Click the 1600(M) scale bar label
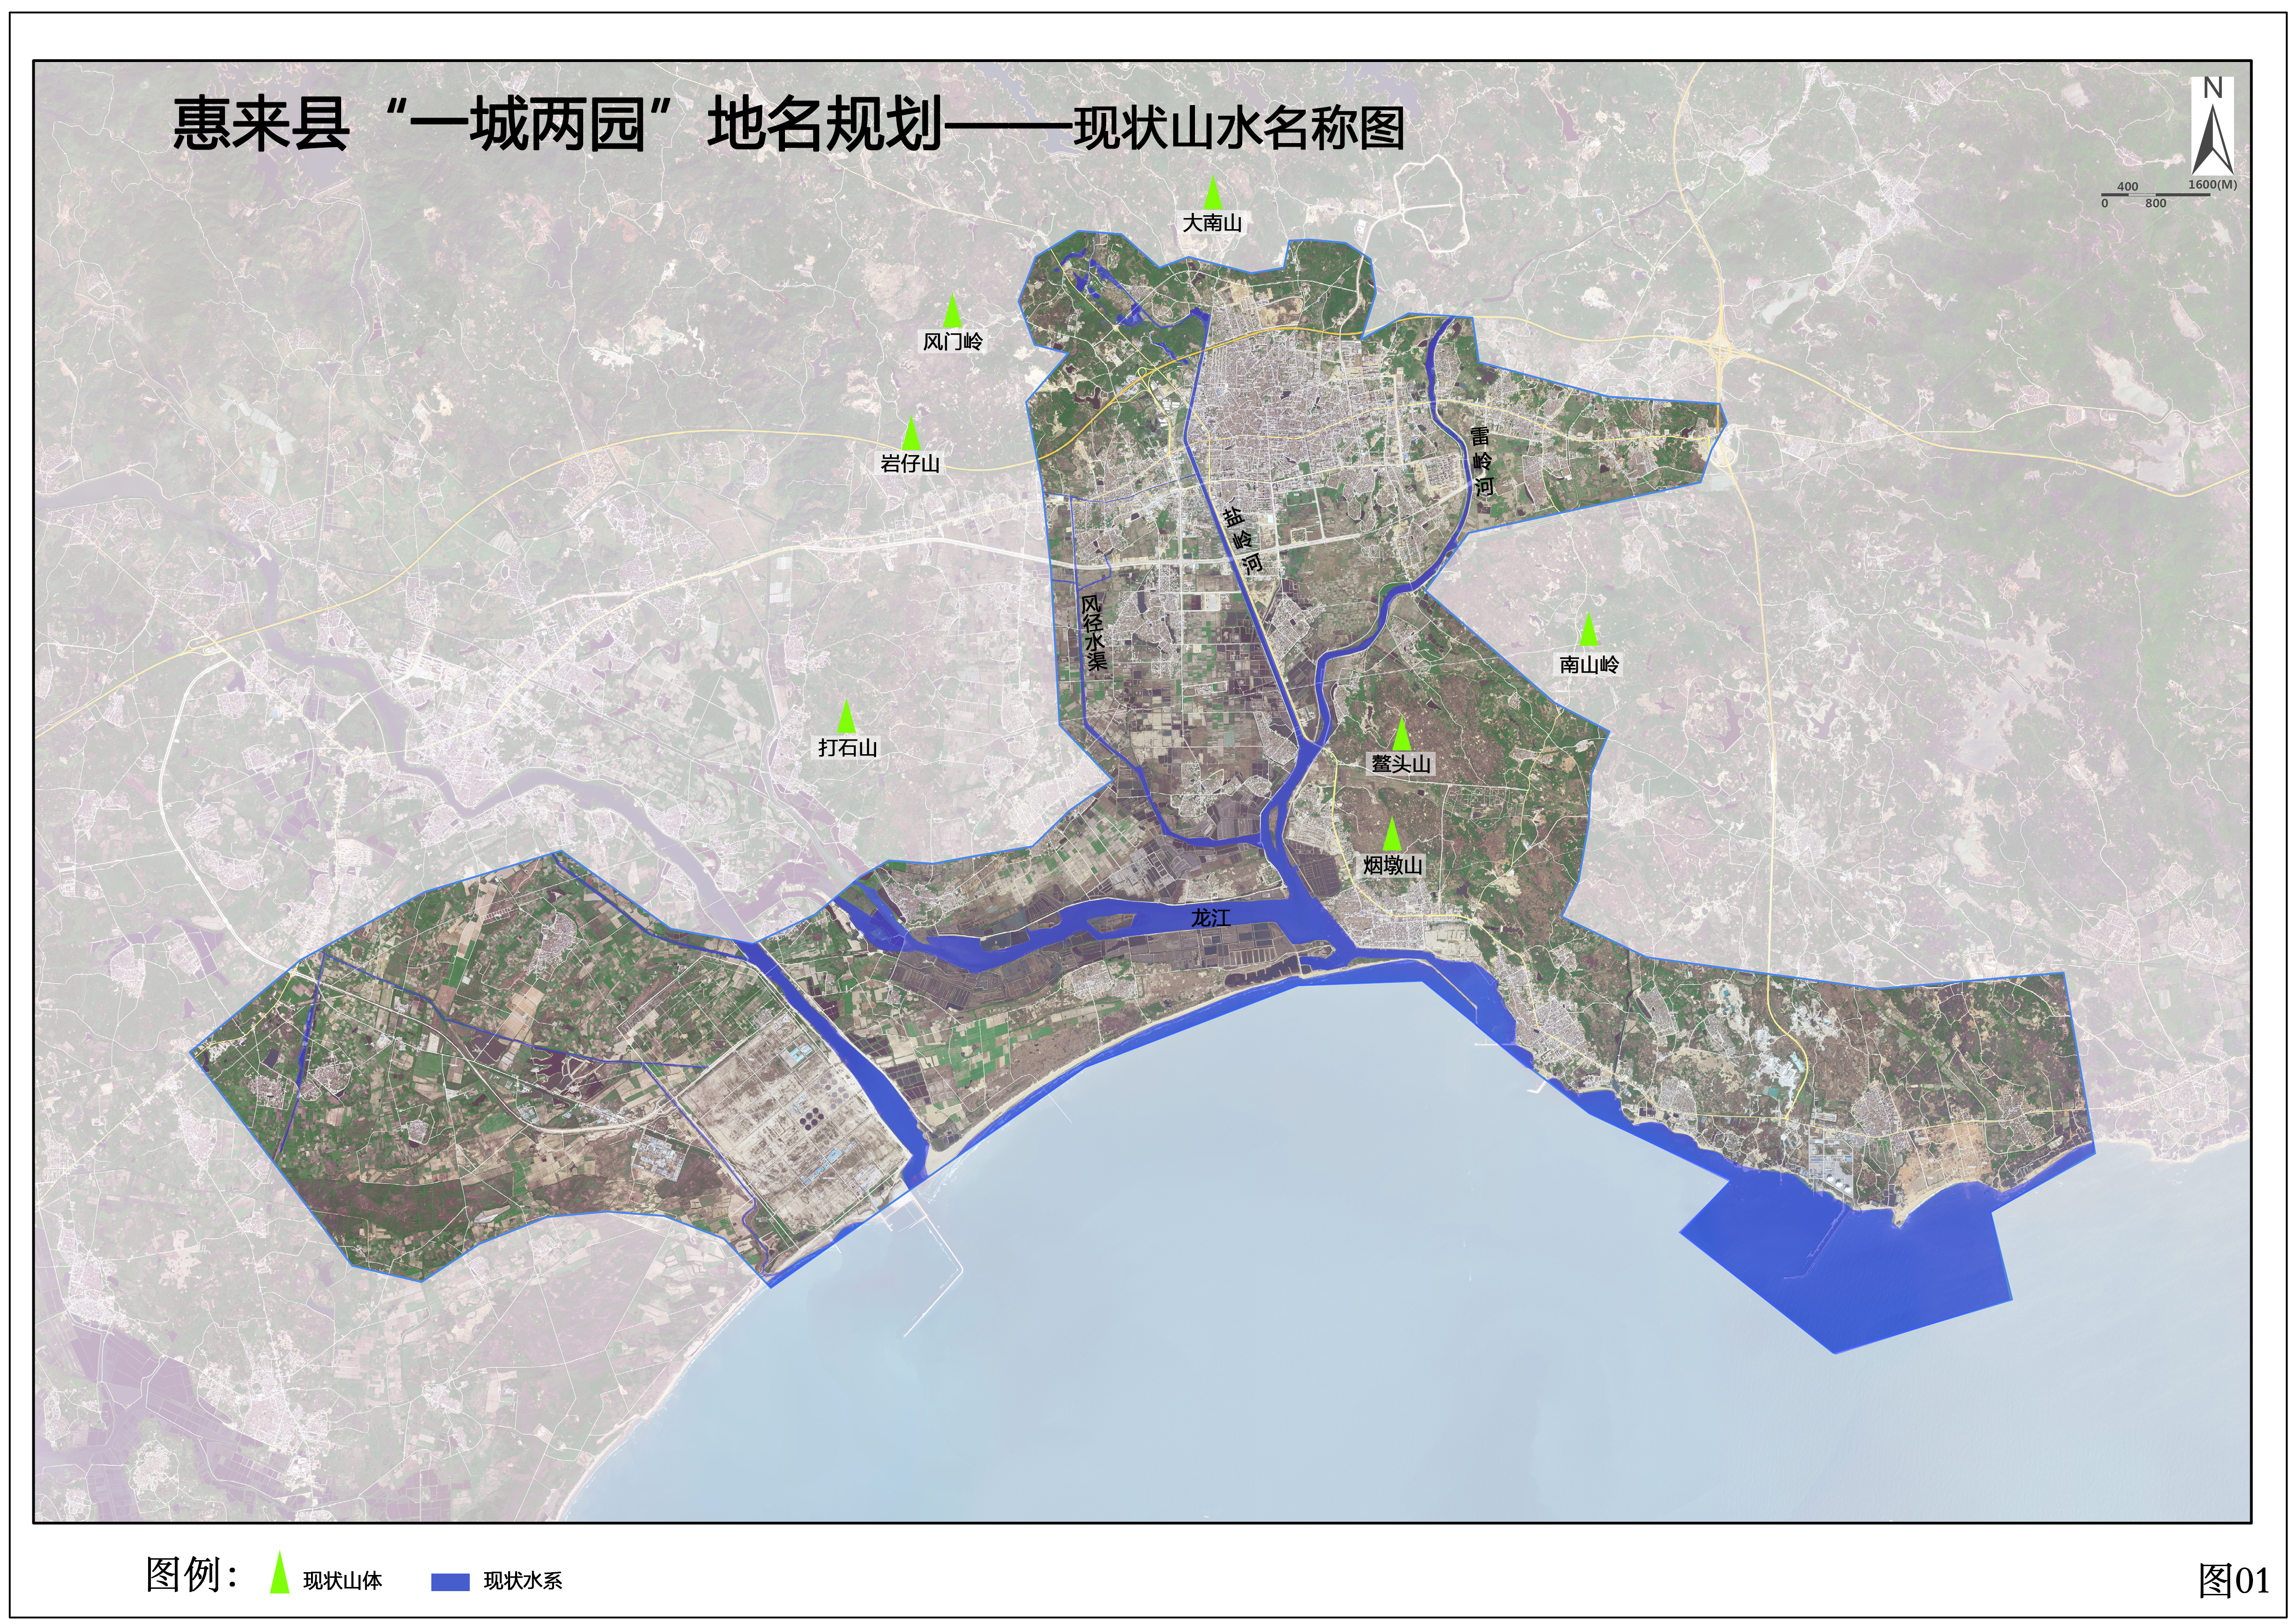 tap(2212, 185)
